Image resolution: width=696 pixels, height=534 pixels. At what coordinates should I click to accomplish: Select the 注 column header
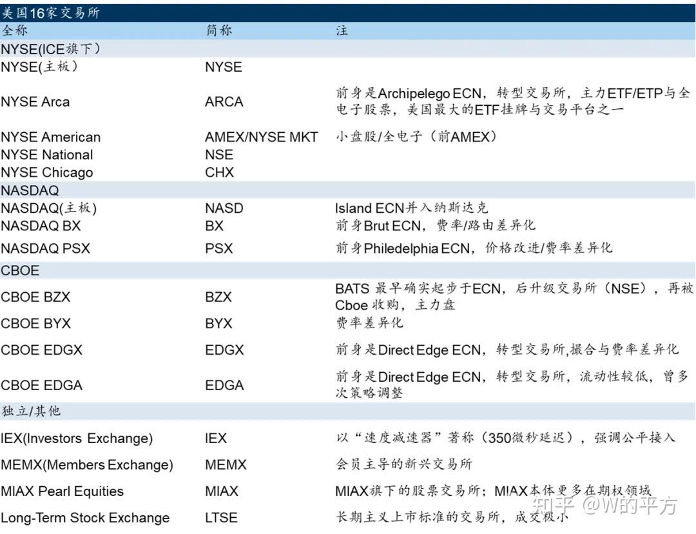tap(342, 31)
